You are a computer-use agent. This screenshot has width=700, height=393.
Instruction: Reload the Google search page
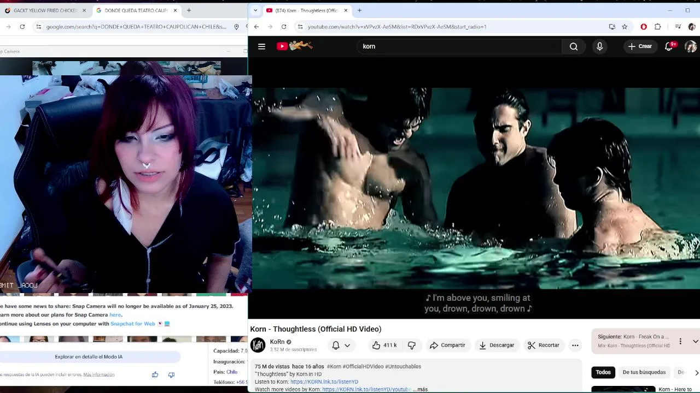[x=22, y=27]
